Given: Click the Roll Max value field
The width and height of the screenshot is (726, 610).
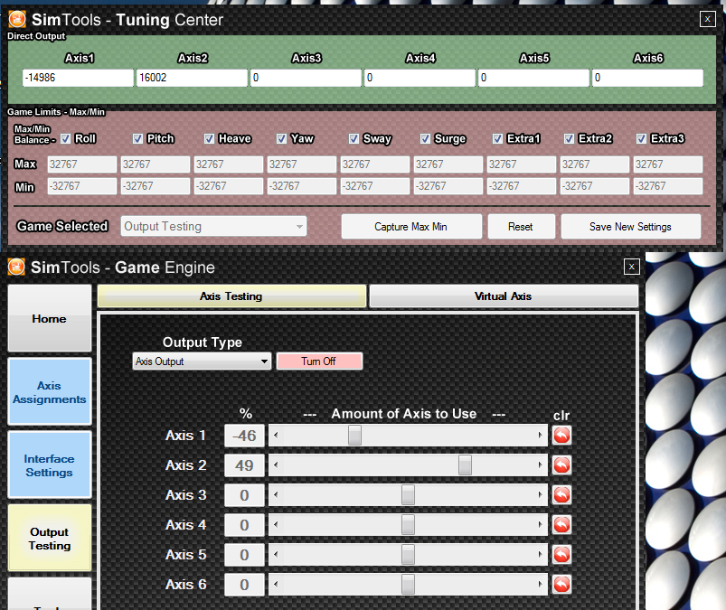Looking at the screenshot, I should 82,164.
